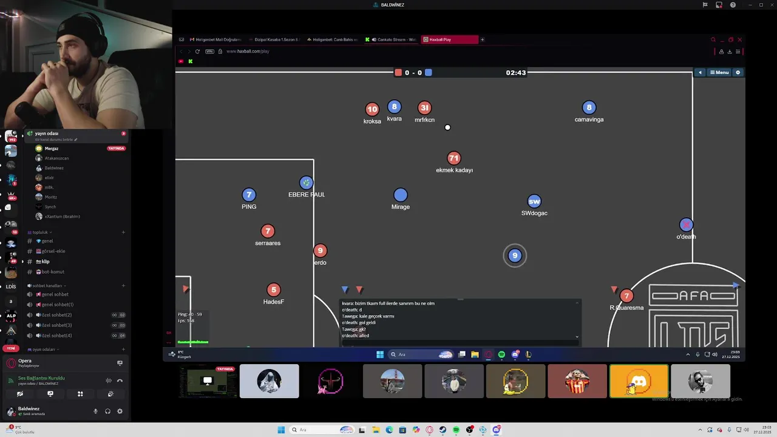Toggle Discord screen share button

click(x=50, y=394)
